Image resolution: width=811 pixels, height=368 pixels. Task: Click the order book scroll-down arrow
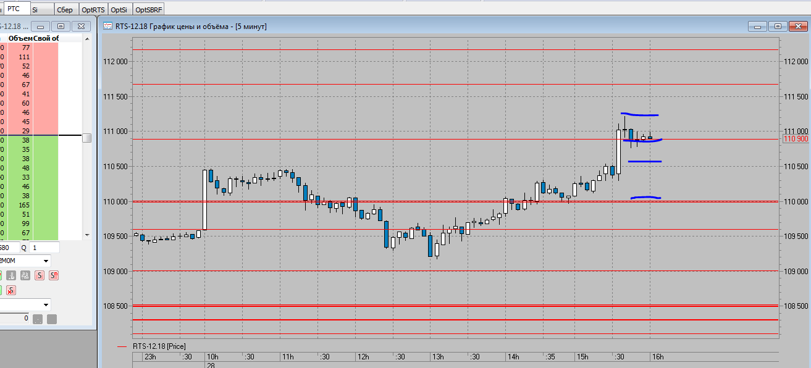87,235
